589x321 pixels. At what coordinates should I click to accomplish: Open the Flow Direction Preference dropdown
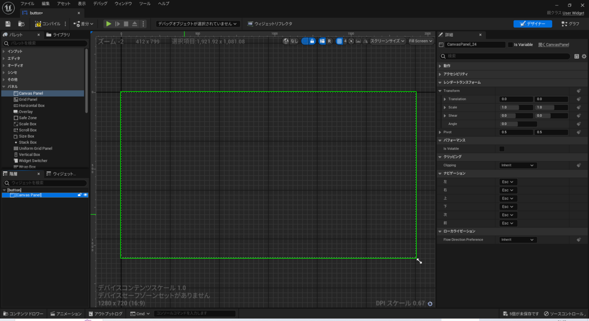tap(518, 240)
